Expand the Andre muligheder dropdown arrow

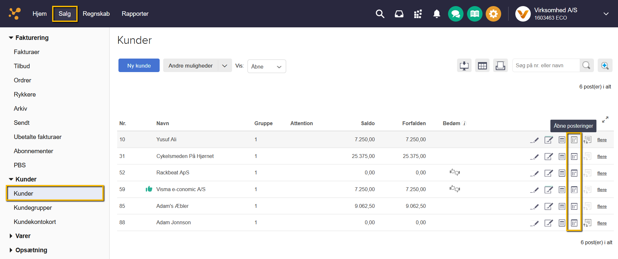point(225,66)
